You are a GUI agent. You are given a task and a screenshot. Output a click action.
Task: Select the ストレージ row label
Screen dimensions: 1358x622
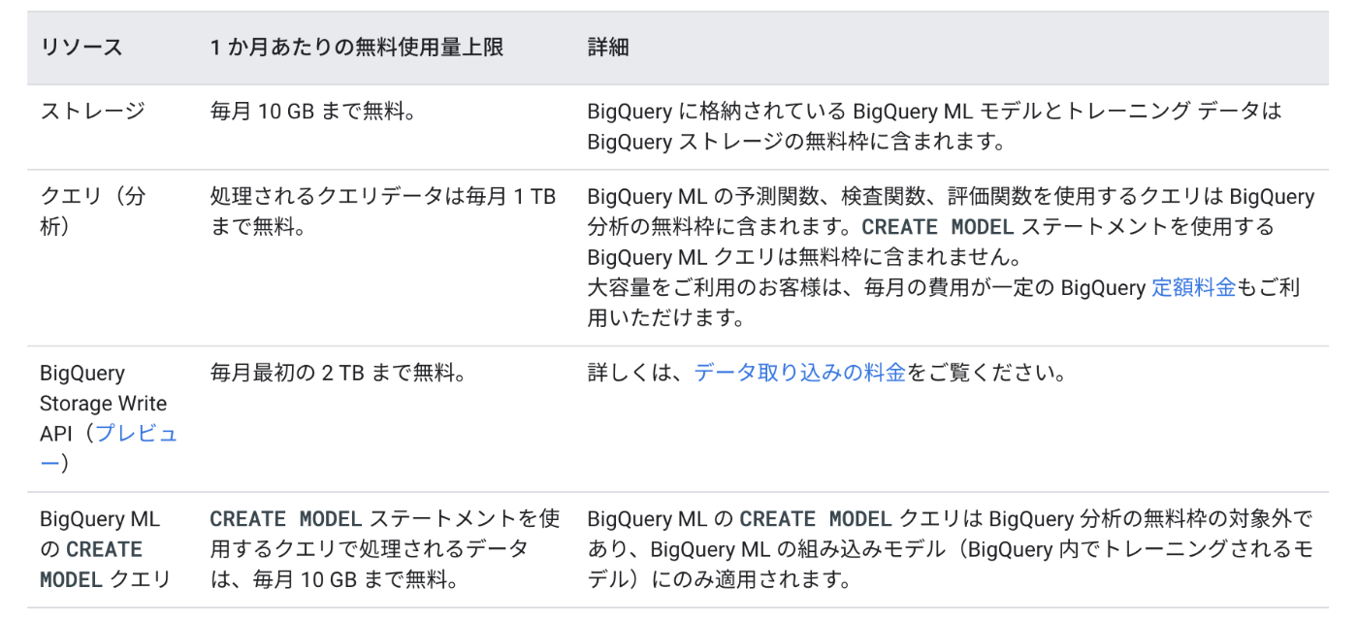[x=92, y=111]
